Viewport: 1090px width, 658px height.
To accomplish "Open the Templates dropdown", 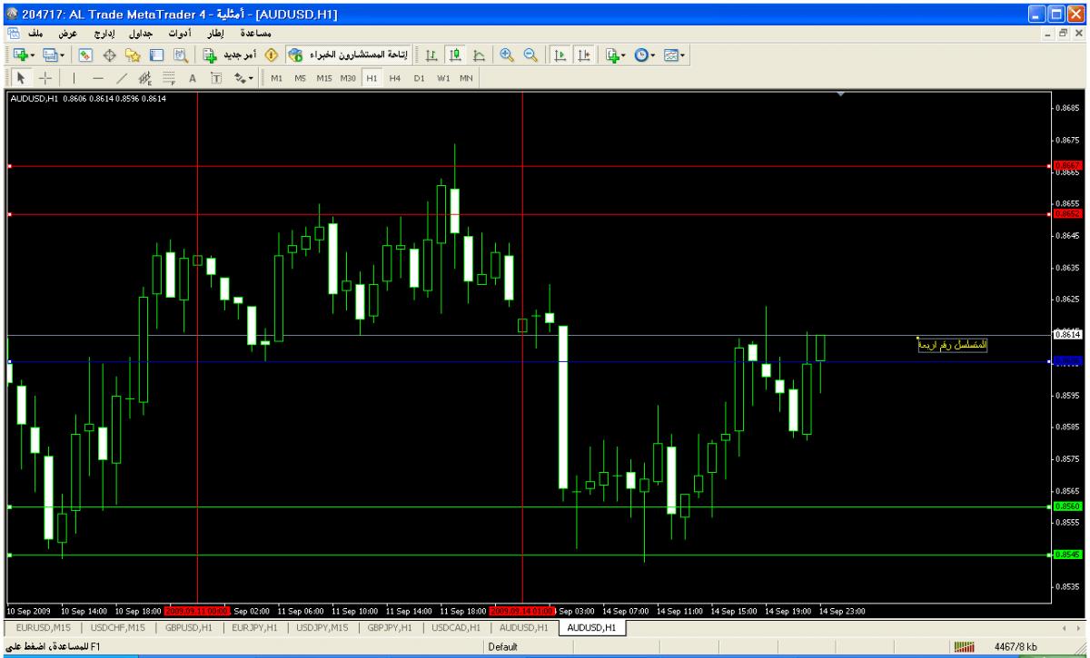I will tap(673, 55).
